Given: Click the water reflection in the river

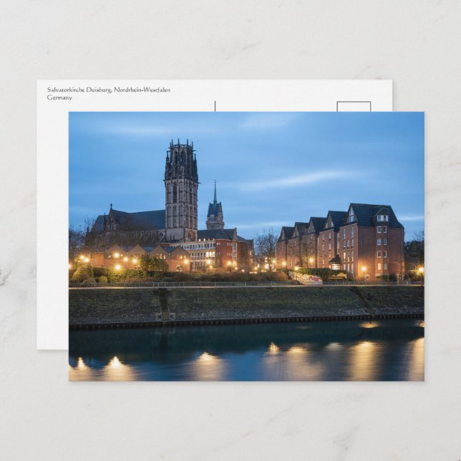Looking at the screenshot, I should point(246,354).
